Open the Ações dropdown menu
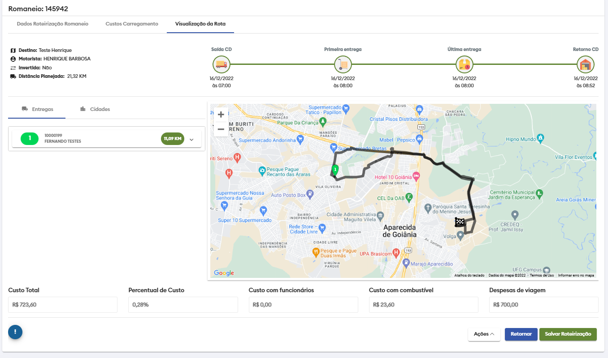The width and height of the screenshot is (608, 358). pos(484,334)
